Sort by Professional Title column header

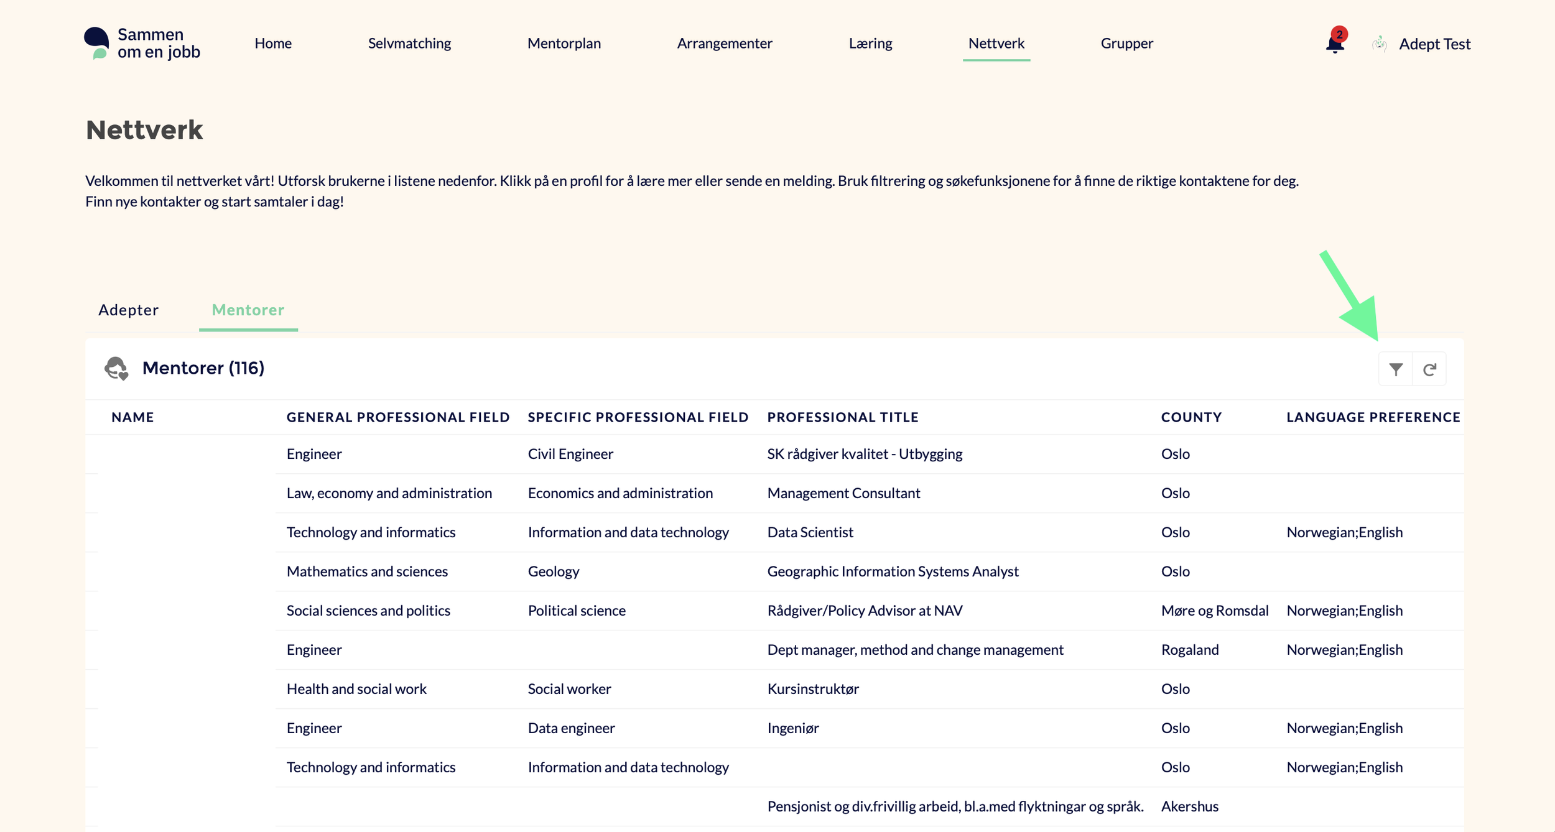pyautogui.click(x=842, y=417)
